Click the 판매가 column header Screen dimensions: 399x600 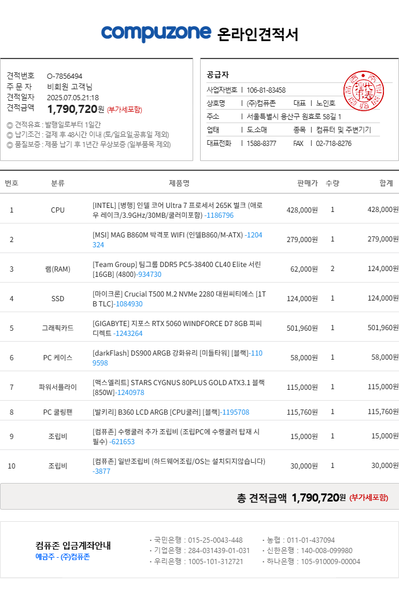coord(308,183)
